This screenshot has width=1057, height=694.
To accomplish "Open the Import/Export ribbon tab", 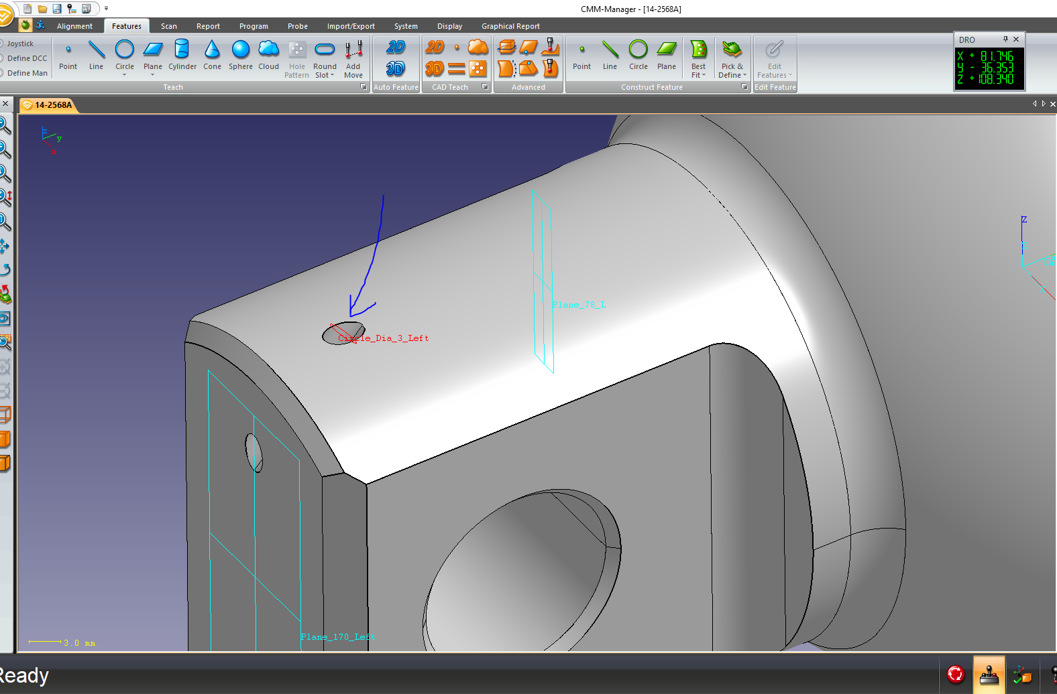I will (x=351, y=26).
